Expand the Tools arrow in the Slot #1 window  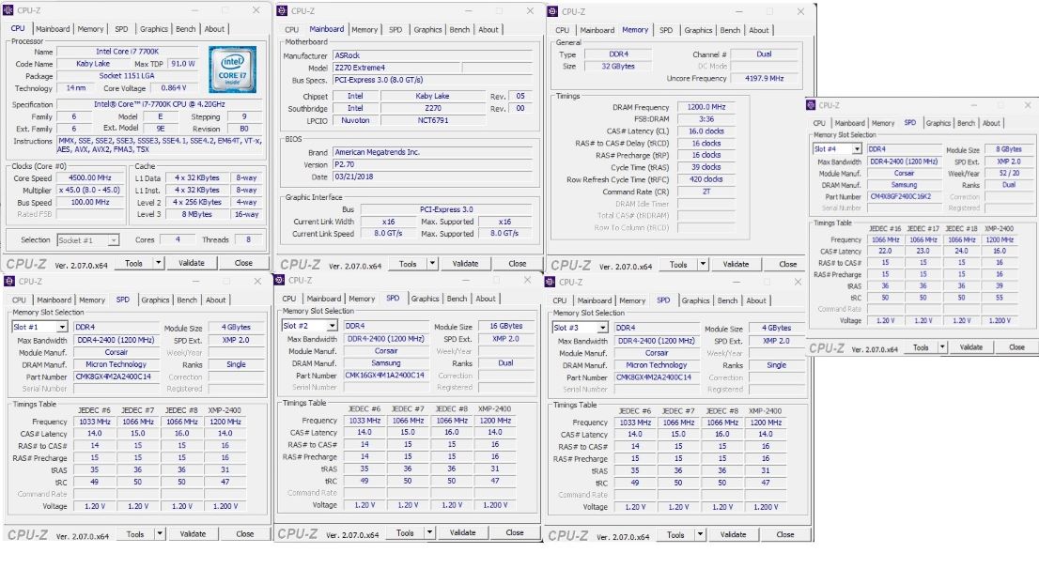(160, 533)
